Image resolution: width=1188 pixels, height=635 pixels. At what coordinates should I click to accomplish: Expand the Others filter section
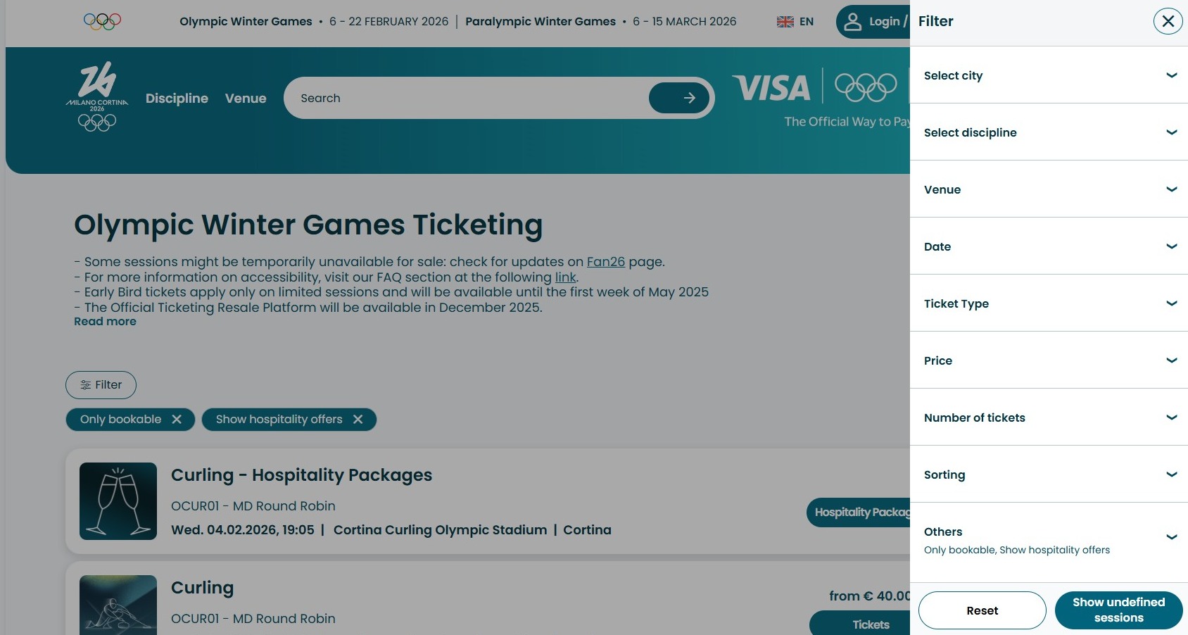pyautogui.click(x=1049, y=539)
